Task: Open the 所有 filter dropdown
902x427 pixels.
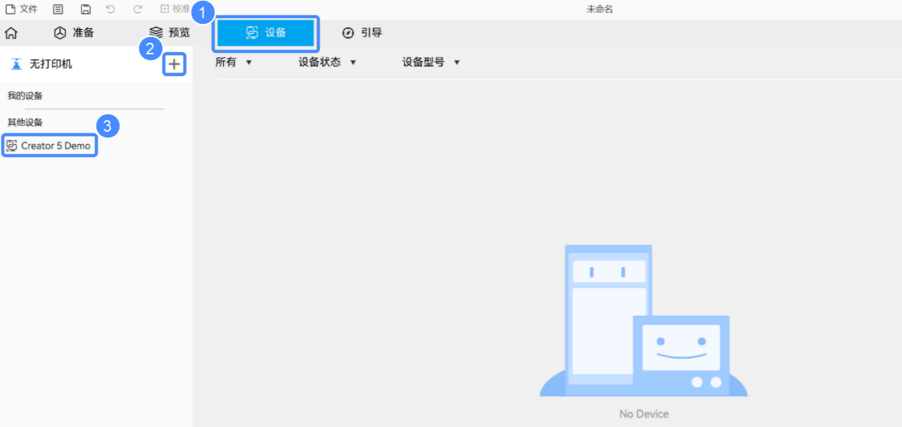Action: tap(233, 62)
